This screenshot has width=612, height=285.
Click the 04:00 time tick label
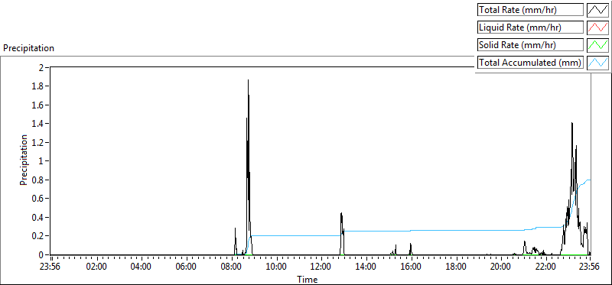(142, 267)
